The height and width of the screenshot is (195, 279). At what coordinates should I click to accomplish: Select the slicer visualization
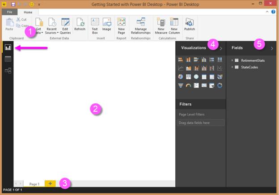pyautogui.click(x=212, y=85)
